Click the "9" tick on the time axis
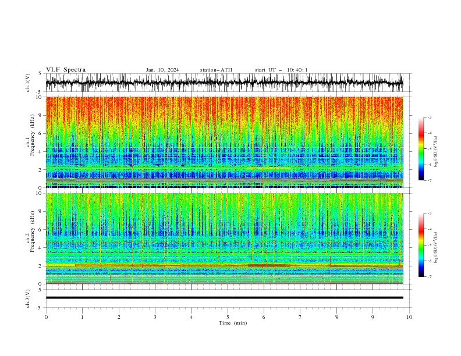The height and width of the screenshot is (356, 461). 373,317
